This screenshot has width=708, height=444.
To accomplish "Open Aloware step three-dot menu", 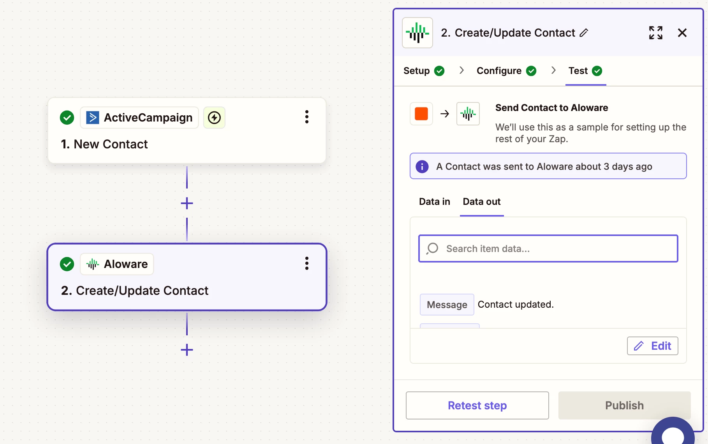I will pos(307,263).
